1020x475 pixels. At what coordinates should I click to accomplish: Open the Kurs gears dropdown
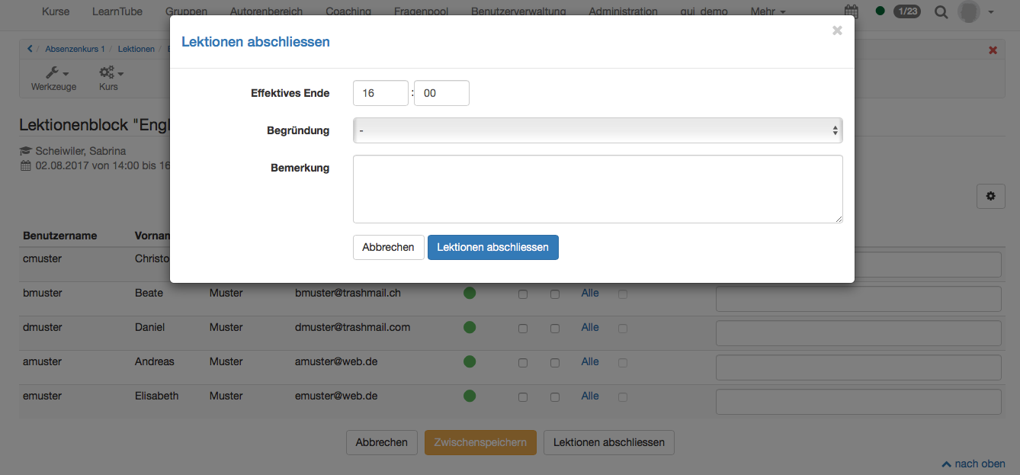[x=110, y=77]
